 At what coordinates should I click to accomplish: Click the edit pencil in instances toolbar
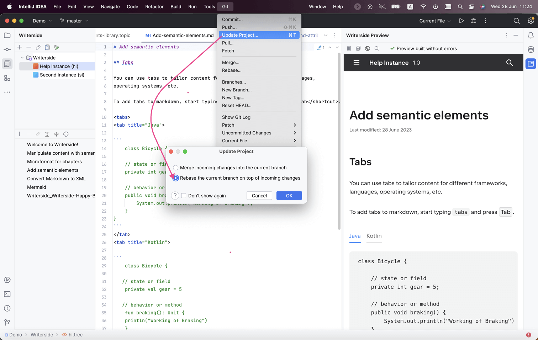(38, 47)
